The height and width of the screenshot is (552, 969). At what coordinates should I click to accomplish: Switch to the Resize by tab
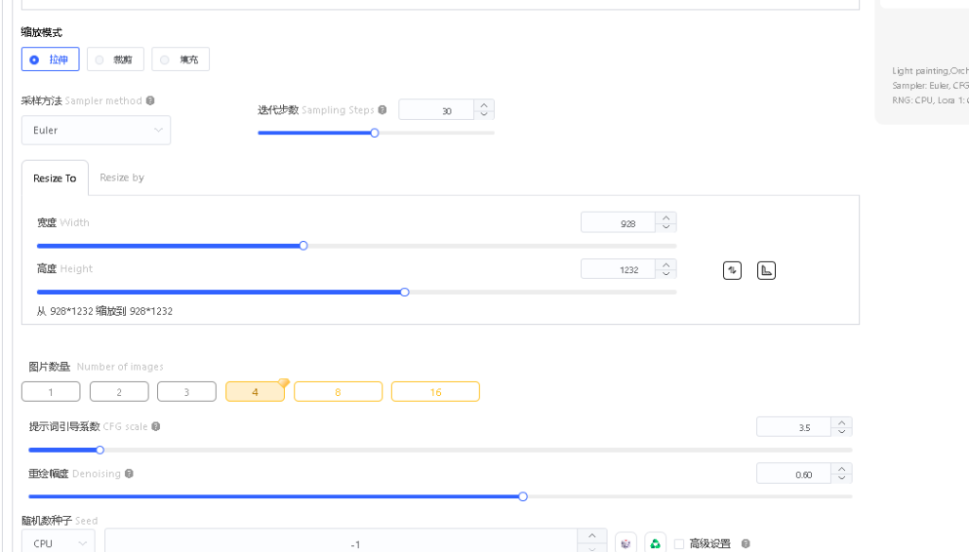pyautogui.click(x=122, y=178)
